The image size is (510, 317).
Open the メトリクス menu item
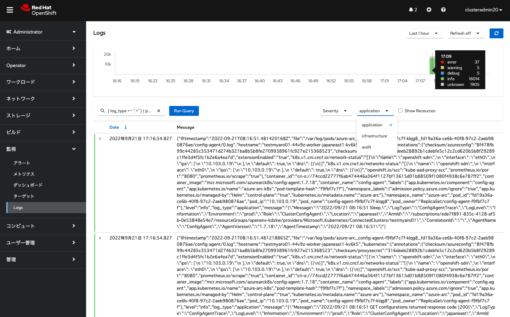[24, 174]
